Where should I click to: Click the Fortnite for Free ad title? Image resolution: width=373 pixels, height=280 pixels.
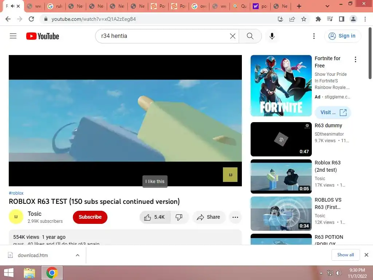tap(327, 62)
